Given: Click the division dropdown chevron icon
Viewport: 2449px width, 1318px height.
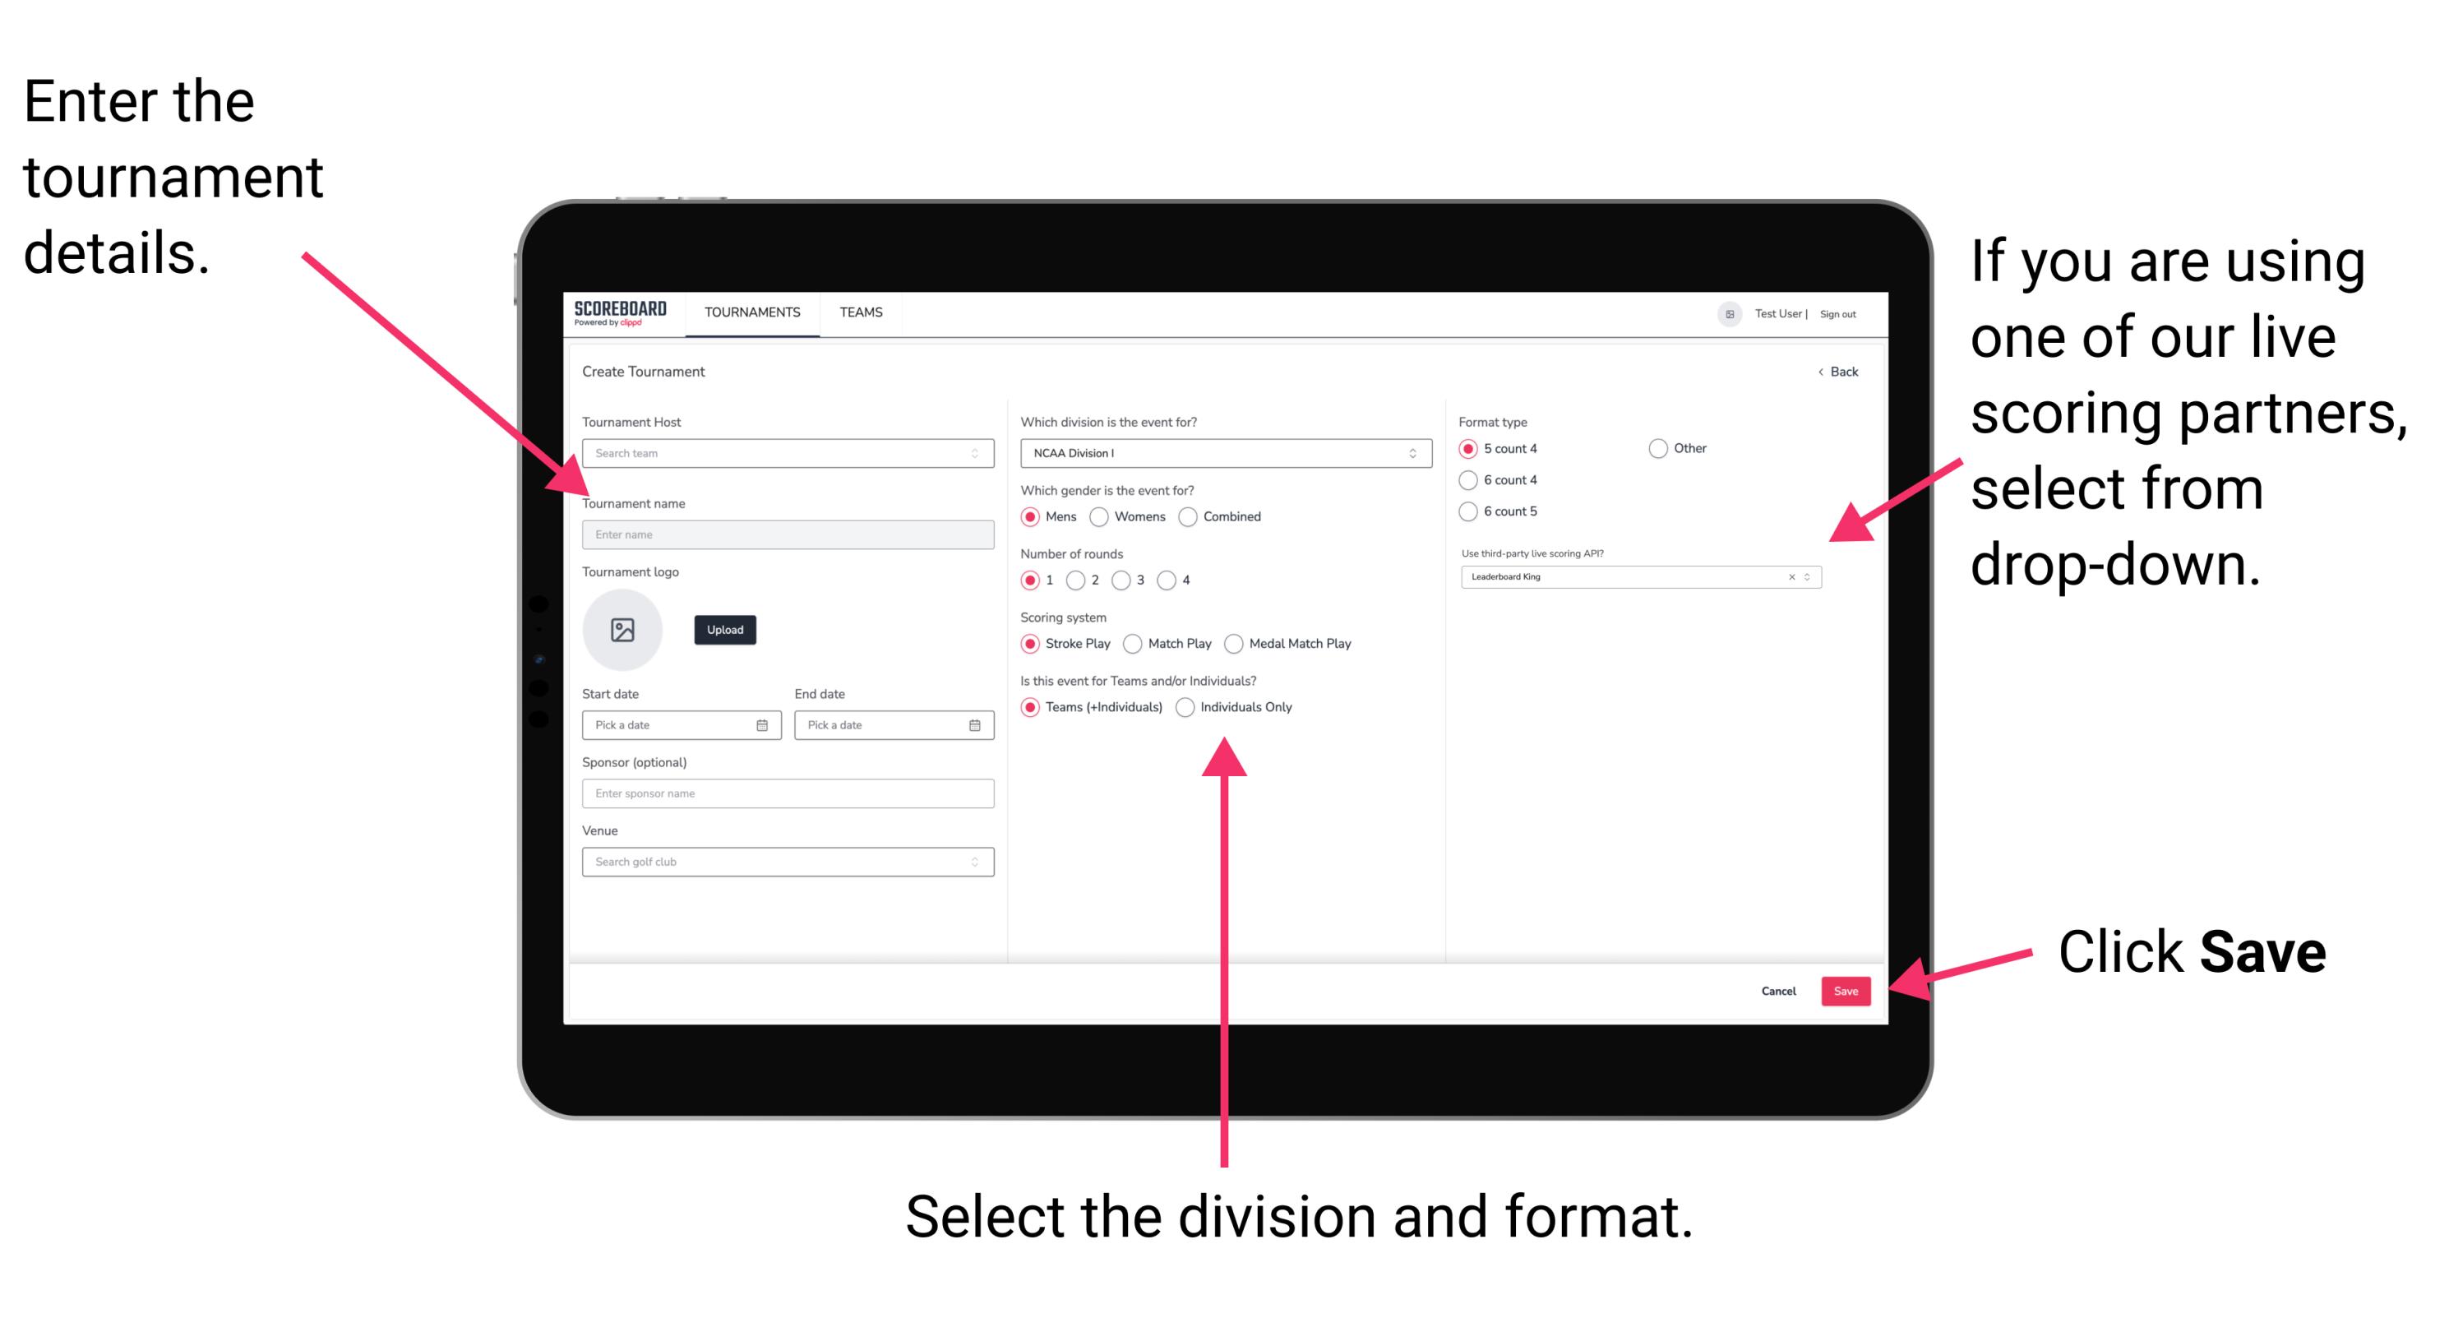Looking at the screenshot, I should [1418, 456].
